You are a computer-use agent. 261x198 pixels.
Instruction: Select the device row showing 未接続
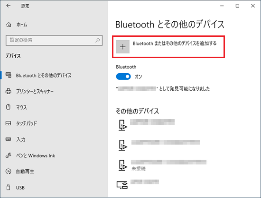(162, 165)
